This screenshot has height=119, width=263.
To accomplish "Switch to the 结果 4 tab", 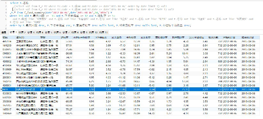I will click(40, 32).
